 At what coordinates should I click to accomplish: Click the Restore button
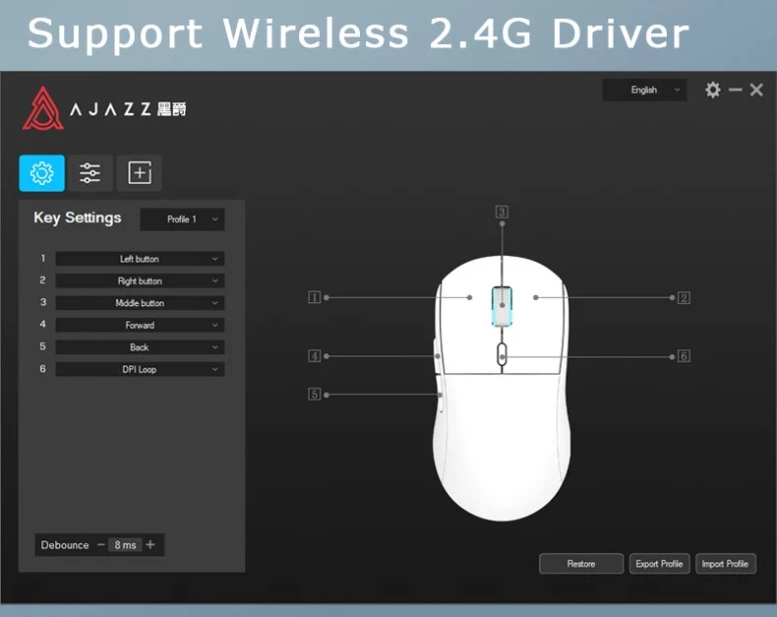[x=581, y=564]
